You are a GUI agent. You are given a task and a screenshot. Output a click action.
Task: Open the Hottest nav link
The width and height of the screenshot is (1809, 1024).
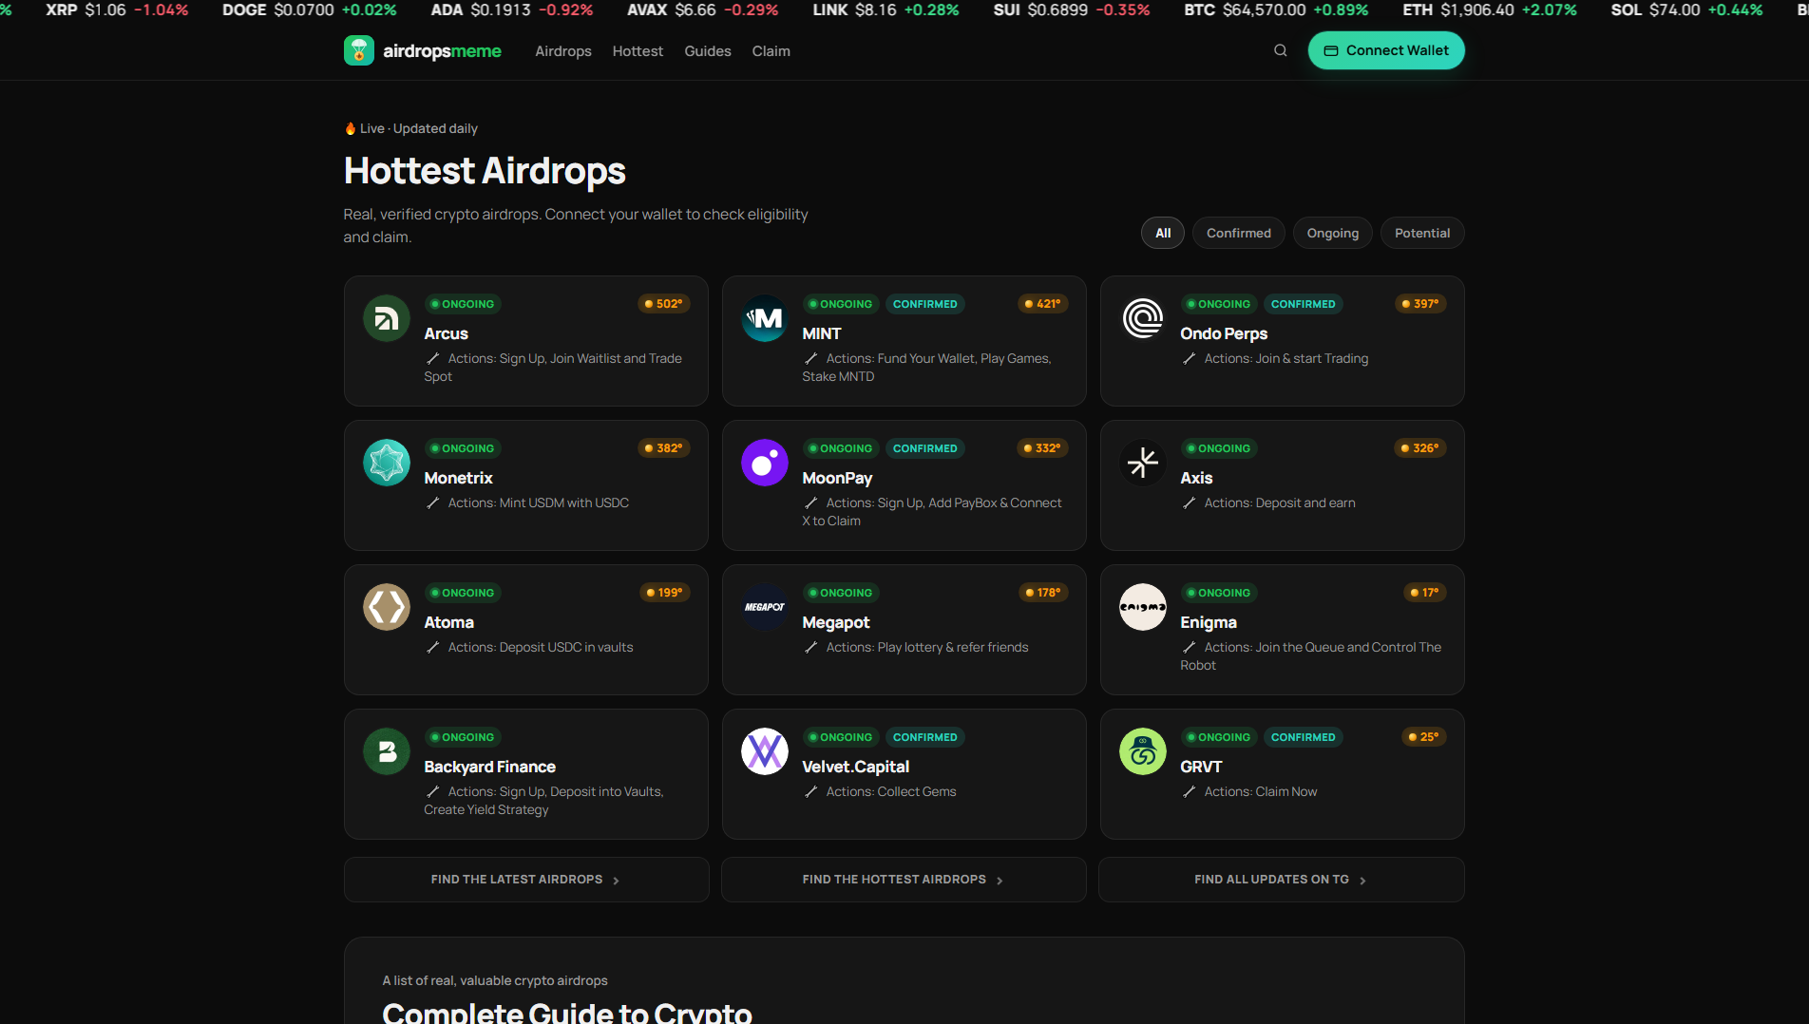point(638,51)
